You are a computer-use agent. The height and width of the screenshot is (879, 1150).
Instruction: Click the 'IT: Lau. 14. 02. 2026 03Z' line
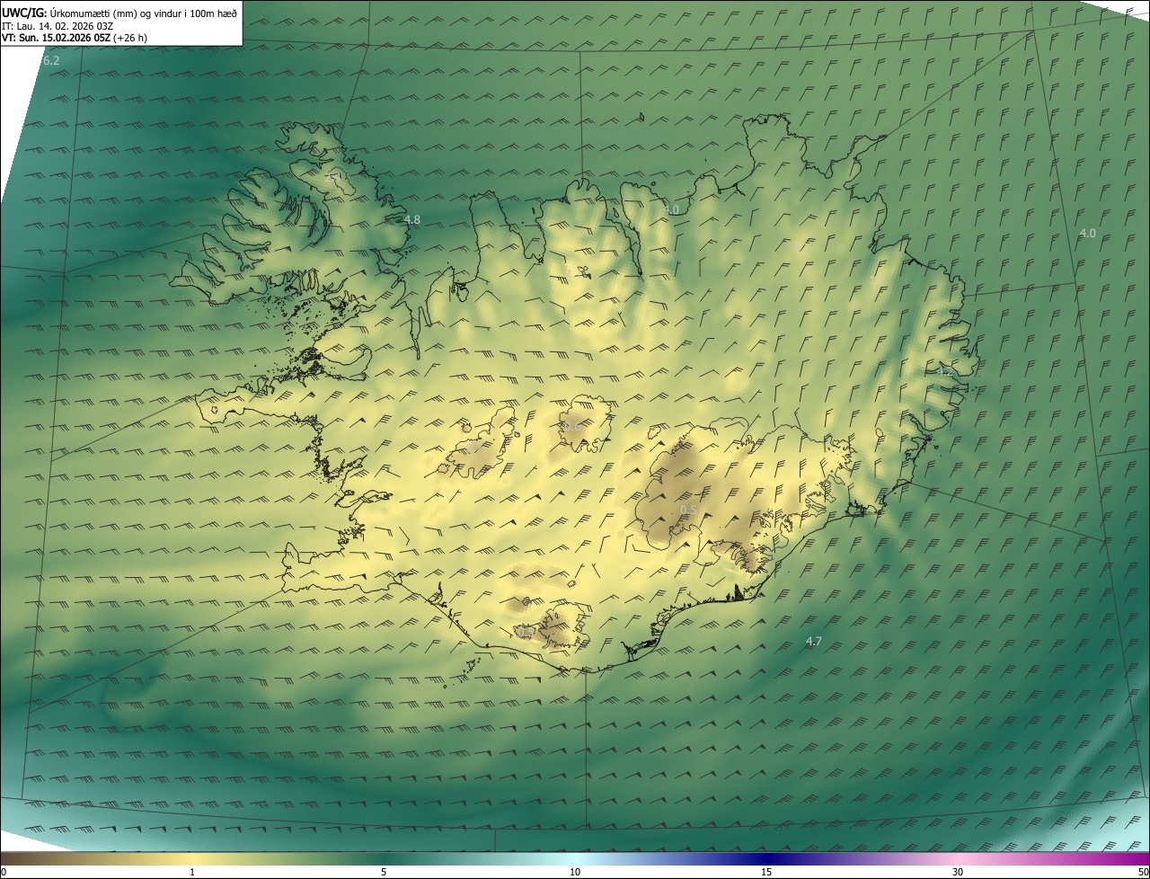tap(57, 26)
